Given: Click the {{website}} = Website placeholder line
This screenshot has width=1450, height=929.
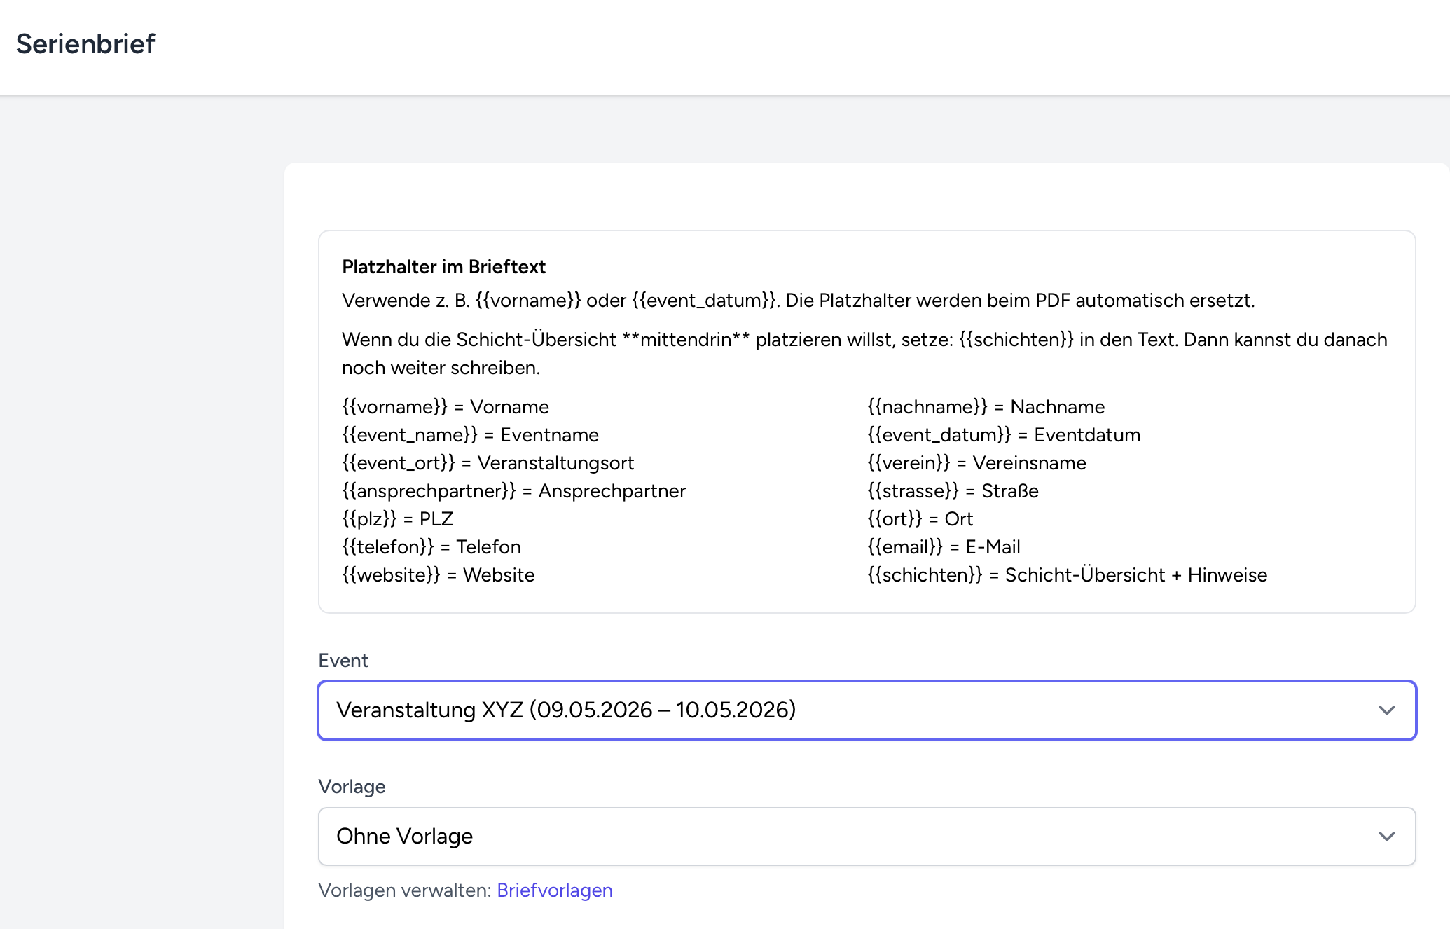Looking at the screenshot, I should coord(438,575).
